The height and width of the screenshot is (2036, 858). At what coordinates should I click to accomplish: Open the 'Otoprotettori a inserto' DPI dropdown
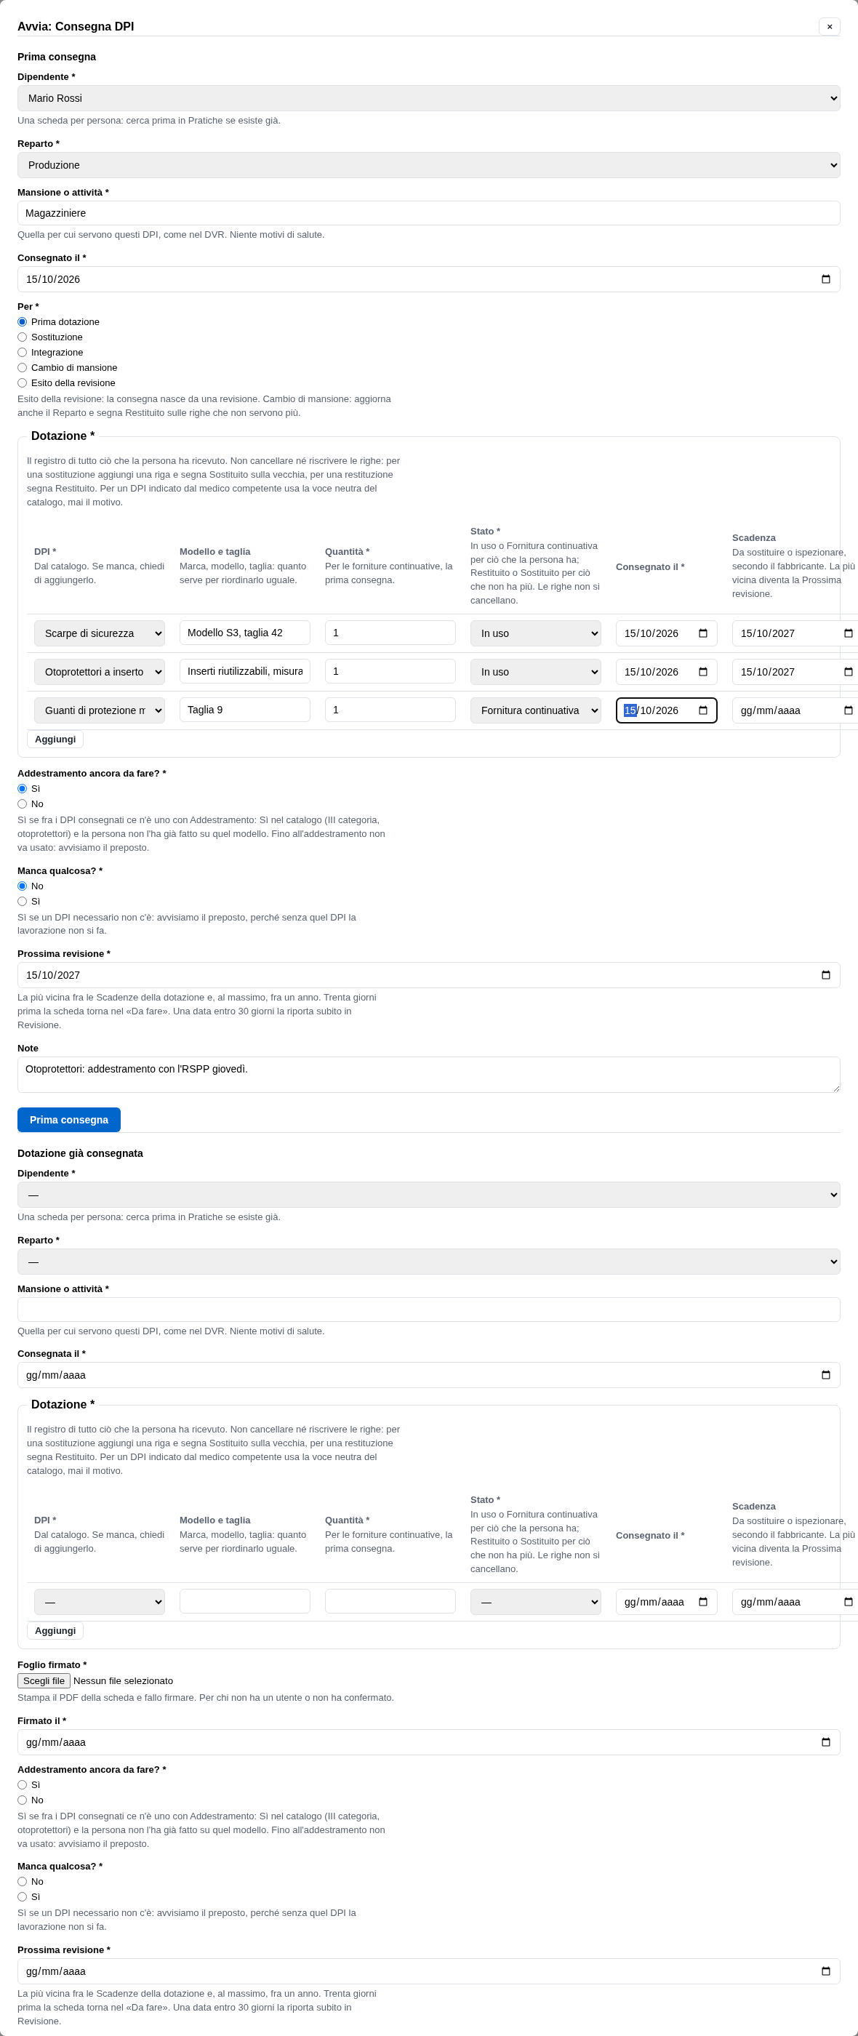click(100, 672)
